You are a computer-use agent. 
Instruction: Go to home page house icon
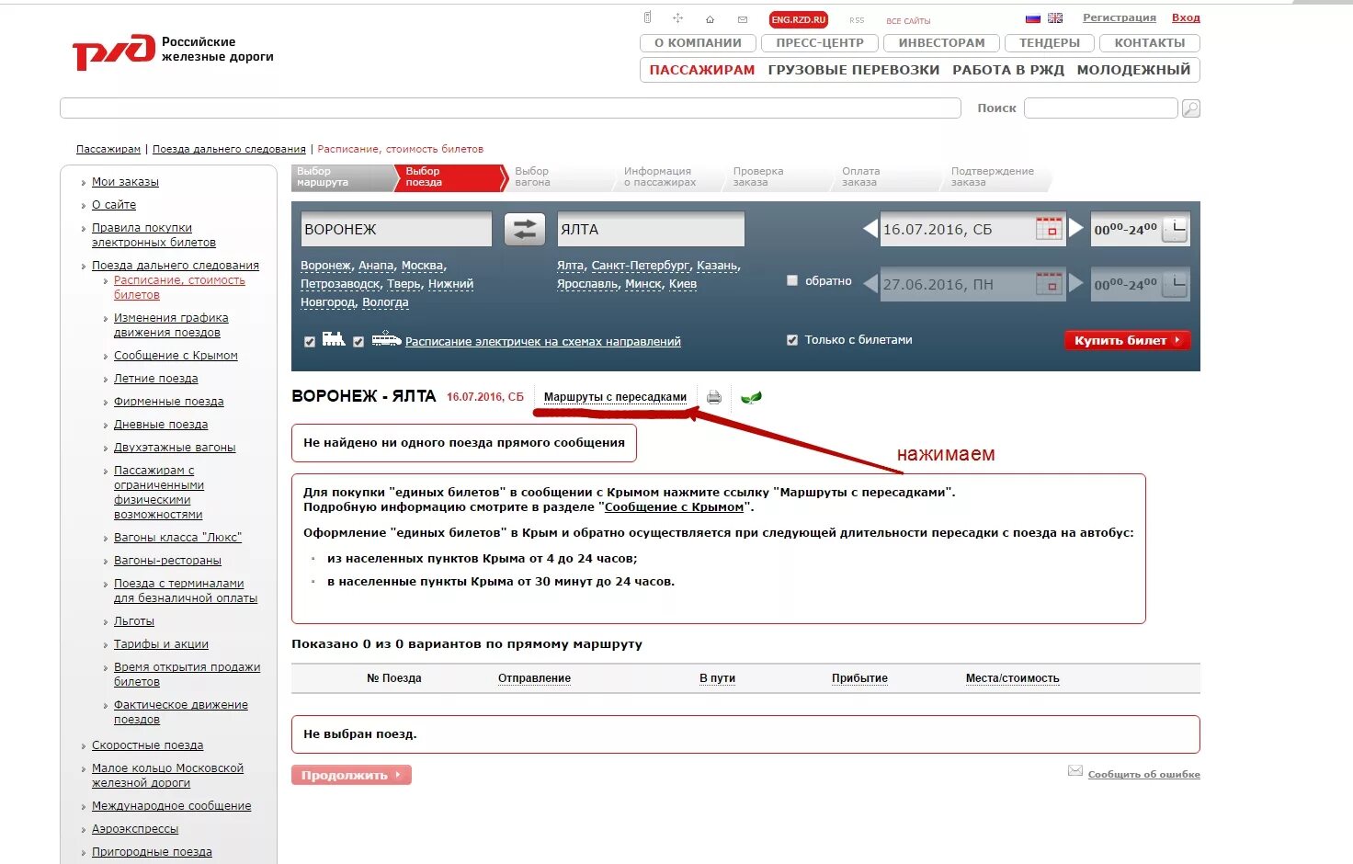point(710,19)
